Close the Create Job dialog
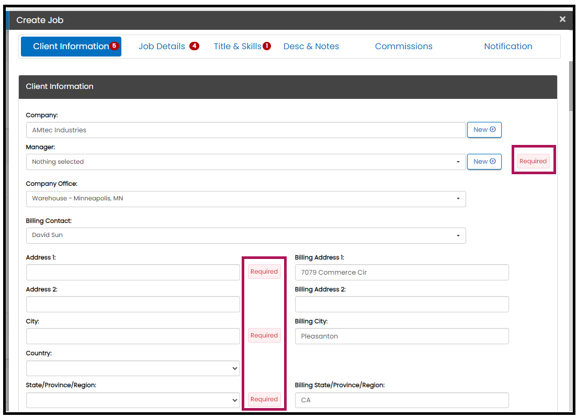 [562, 19]
